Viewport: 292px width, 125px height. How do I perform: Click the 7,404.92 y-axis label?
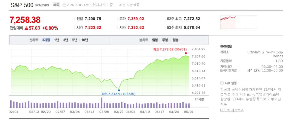(199, 49)
